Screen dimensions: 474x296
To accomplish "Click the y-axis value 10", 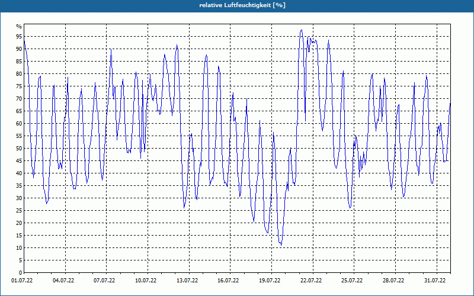I will (x=19, y=248).
